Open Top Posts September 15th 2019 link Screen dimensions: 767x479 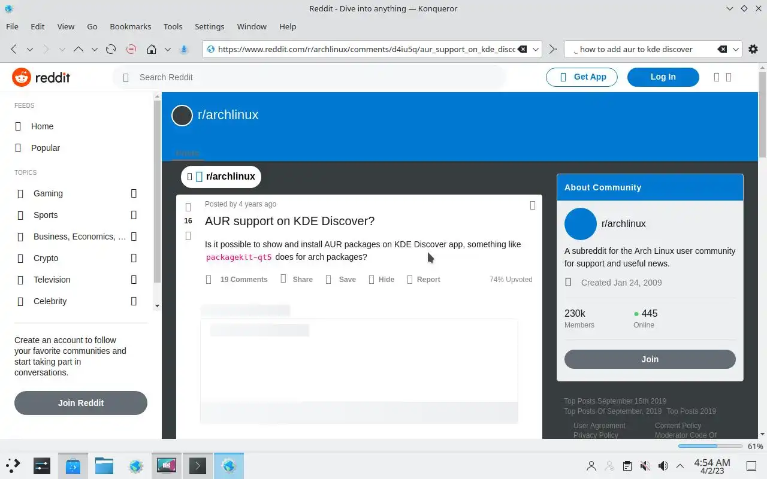point(615,401)
